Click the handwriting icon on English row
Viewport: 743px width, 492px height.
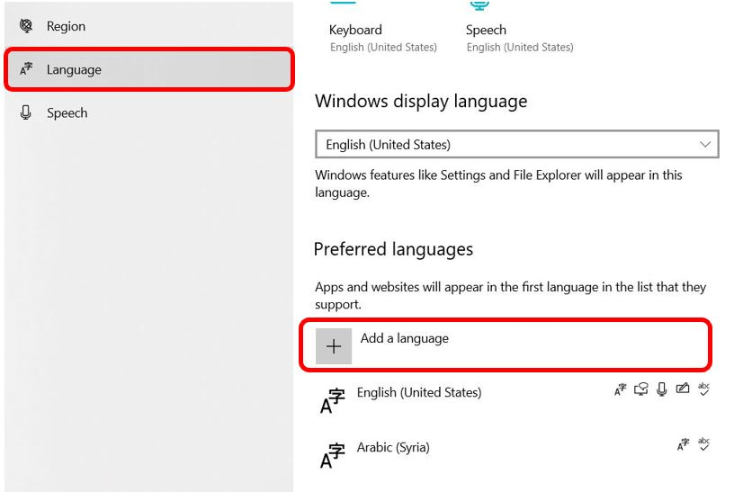[683, 389]
